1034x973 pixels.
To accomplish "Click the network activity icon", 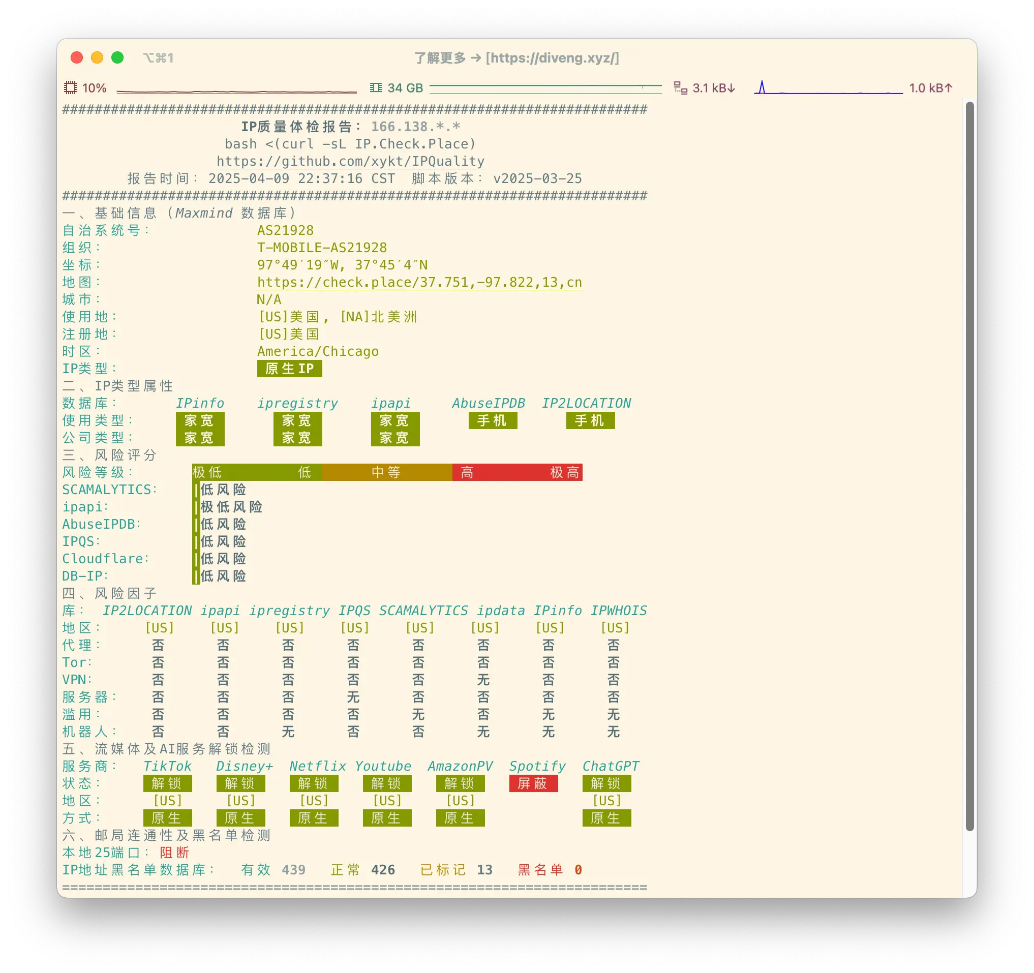I will click(680, 88).
